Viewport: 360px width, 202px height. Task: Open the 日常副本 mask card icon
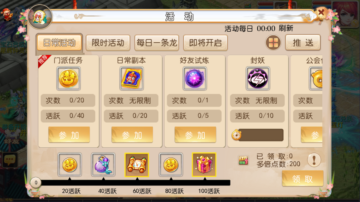[132, 78]
